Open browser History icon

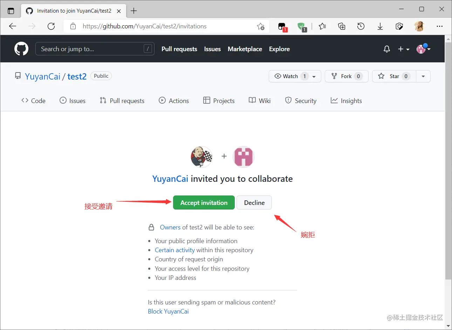tap(361, 26)
